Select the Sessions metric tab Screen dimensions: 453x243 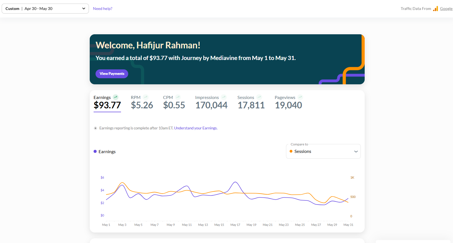click(251, 103)
